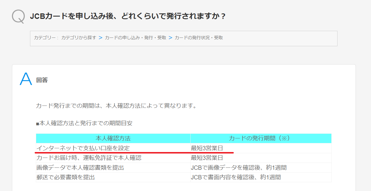371x191 pixels.
Task: Click the cell 画像データで本人確認書類を提出
Action: click(x=113, y=167)
